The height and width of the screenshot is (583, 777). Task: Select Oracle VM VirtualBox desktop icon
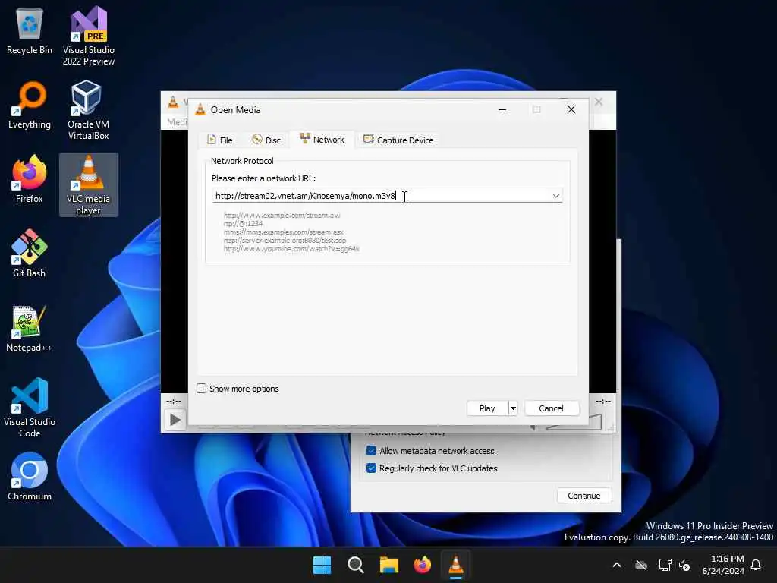tap(88, 110)
